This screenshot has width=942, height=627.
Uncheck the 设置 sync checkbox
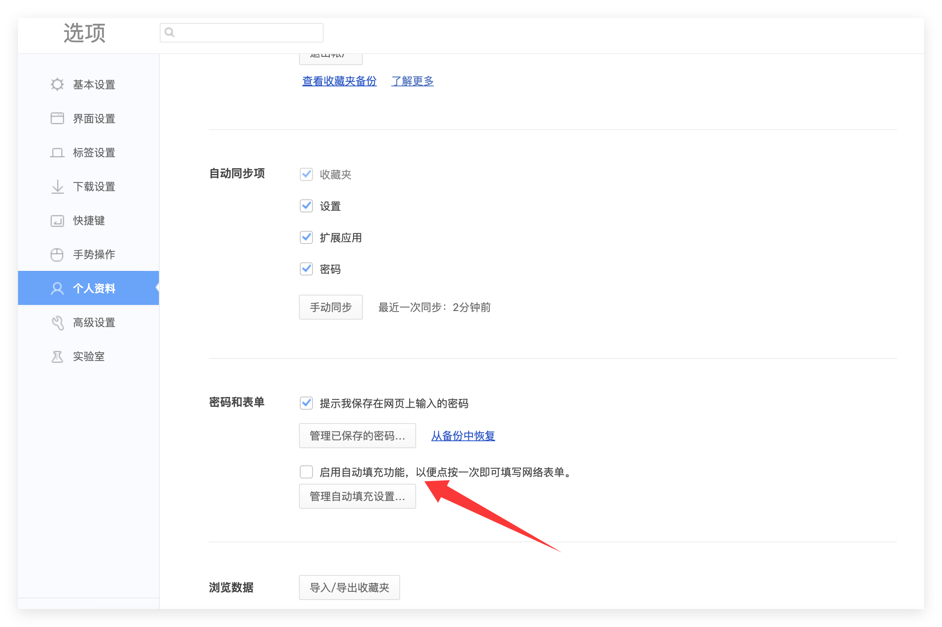click(306, 206)
